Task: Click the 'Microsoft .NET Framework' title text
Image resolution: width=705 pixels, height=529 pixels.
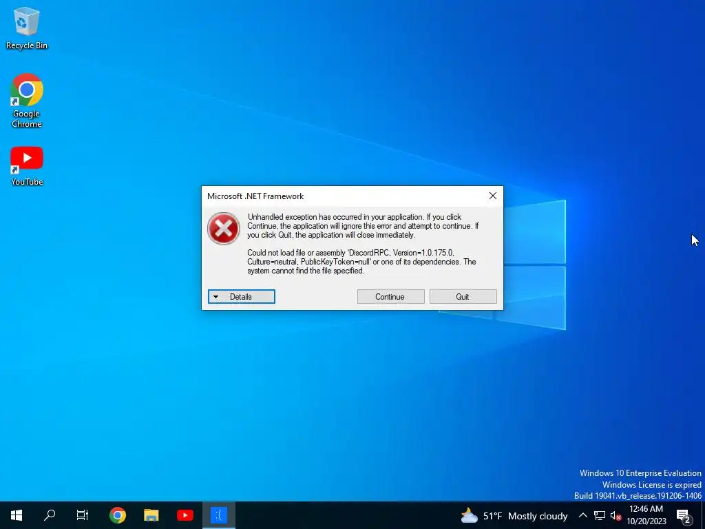Action: pos(255,196)
